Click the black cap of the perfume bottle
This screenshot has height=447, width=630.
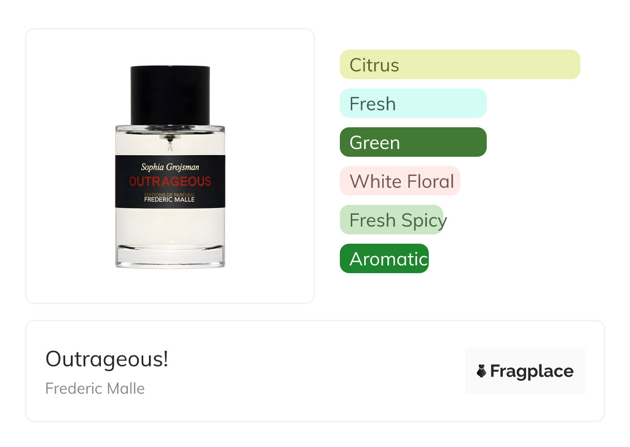coord(170,95)
